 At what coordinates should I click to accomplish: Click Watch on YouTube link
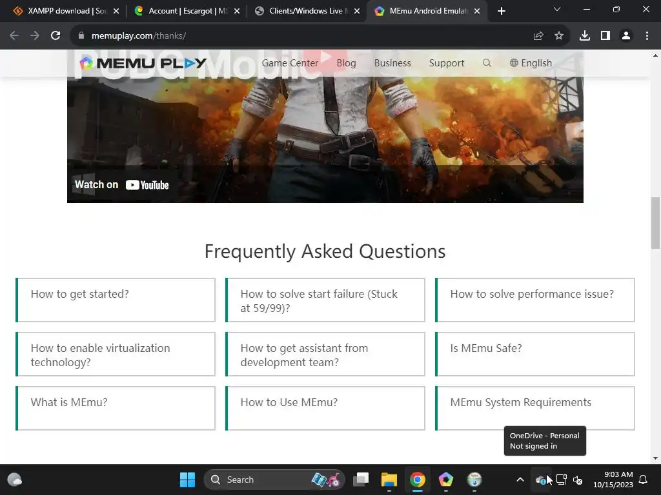(122, 185)
